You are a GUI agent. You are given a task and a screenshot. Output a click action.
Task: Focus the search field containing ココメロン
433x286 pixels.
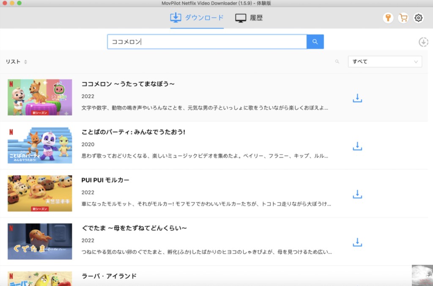click(x=207, y=42)
